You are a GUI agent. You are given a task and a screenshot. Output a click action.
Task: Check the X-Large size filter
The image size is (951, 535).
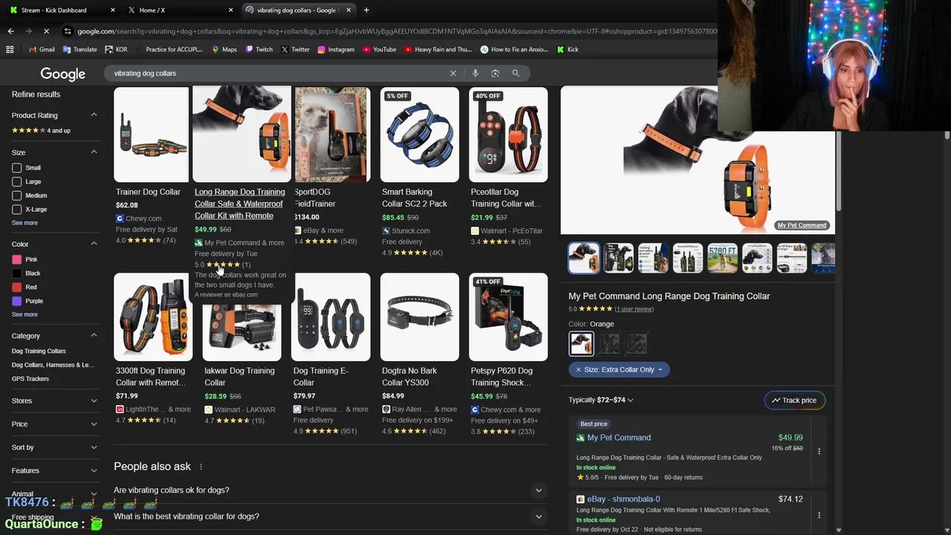click(x=16, y=210)
